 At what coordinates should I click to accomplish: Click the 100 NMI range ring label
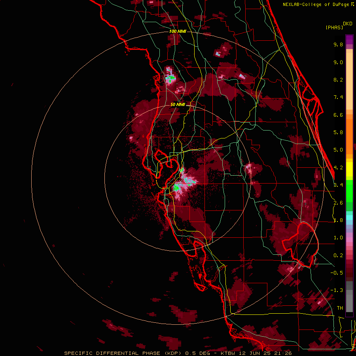(x=178, y=31)
